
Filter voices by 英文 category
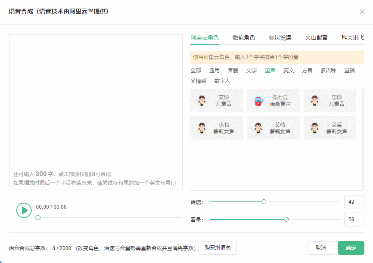point(289,71)
